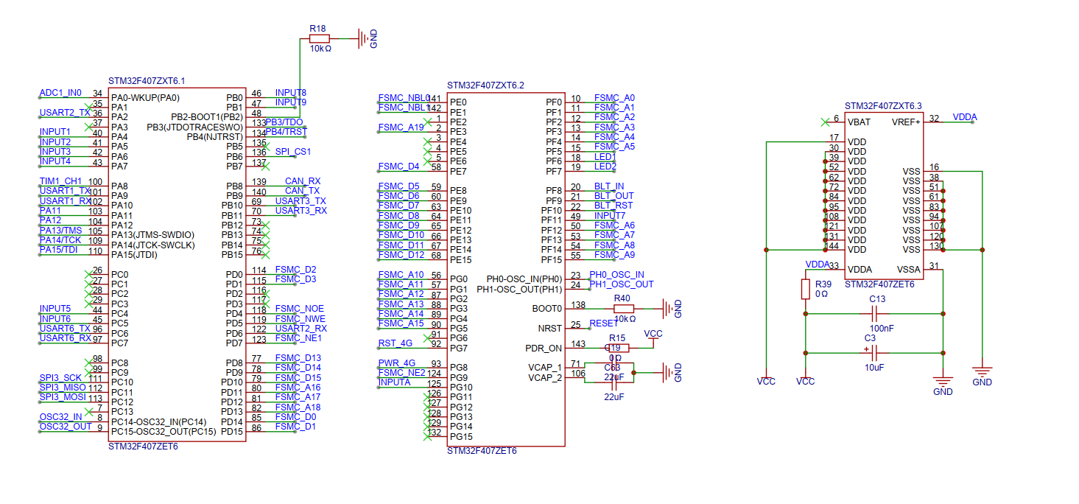The width and height of the screenshot is (1079, 504).
Task: Select the R40 resistor symbol near BOOT0
Action: click(x=623, y=309)
